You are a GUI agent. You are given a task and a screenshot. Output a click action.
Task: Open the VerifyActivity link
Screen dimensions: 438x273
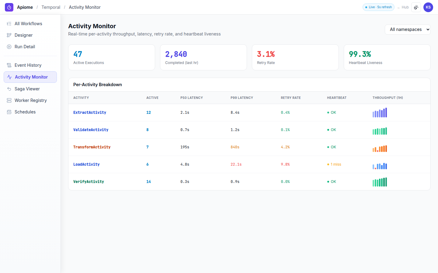click(x=89, y=182)
